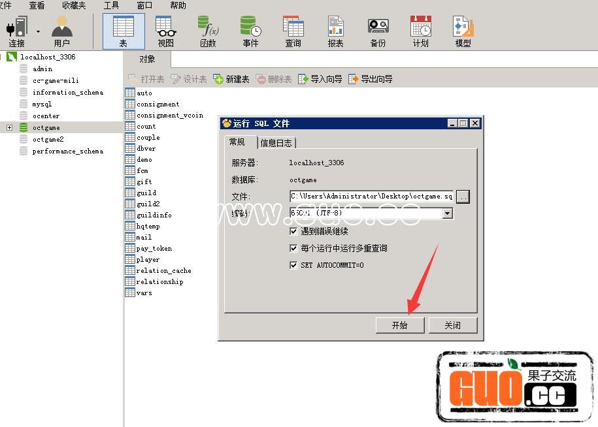Viewport: 598px width, 427px height.
Task: Disable the SET AUTOCOMMIT=0 checkbox
Action: click(x=293, y=265)
